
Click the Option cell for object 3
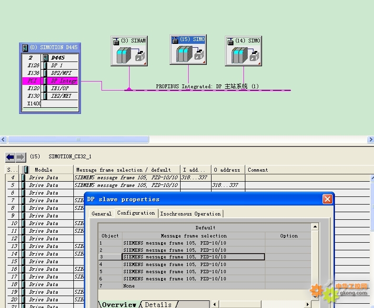[x=288, y=257]
